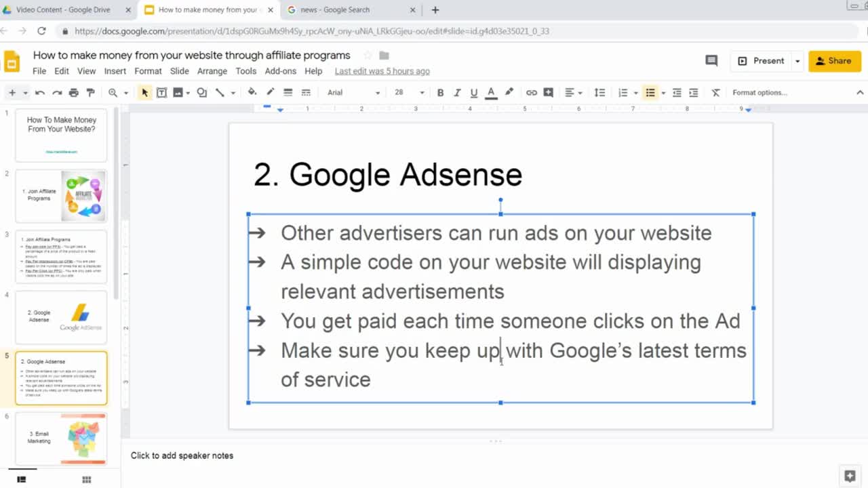The width and height of the screenshot is (868, 488).
Task: Select slide 1 thumbnail 'How To Make Money'
Action: (61, 136)
